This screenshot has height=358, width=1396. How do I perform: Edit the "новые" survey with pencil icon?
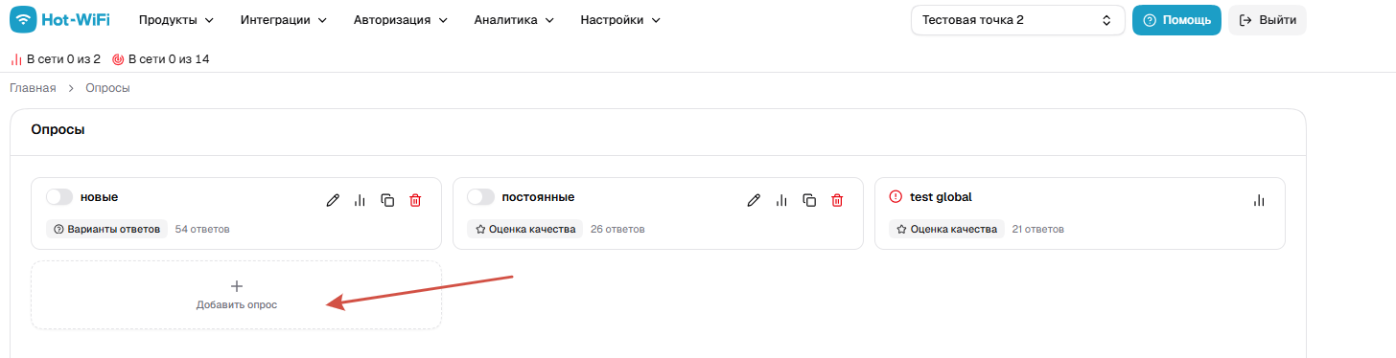[x=333, y=200]
